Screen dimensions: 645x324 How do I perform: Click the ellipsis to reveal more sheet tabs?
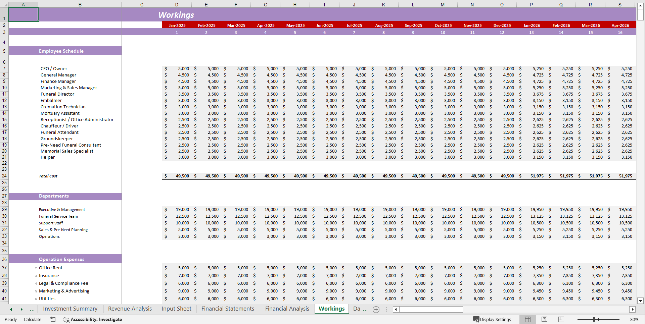[32, 309]
